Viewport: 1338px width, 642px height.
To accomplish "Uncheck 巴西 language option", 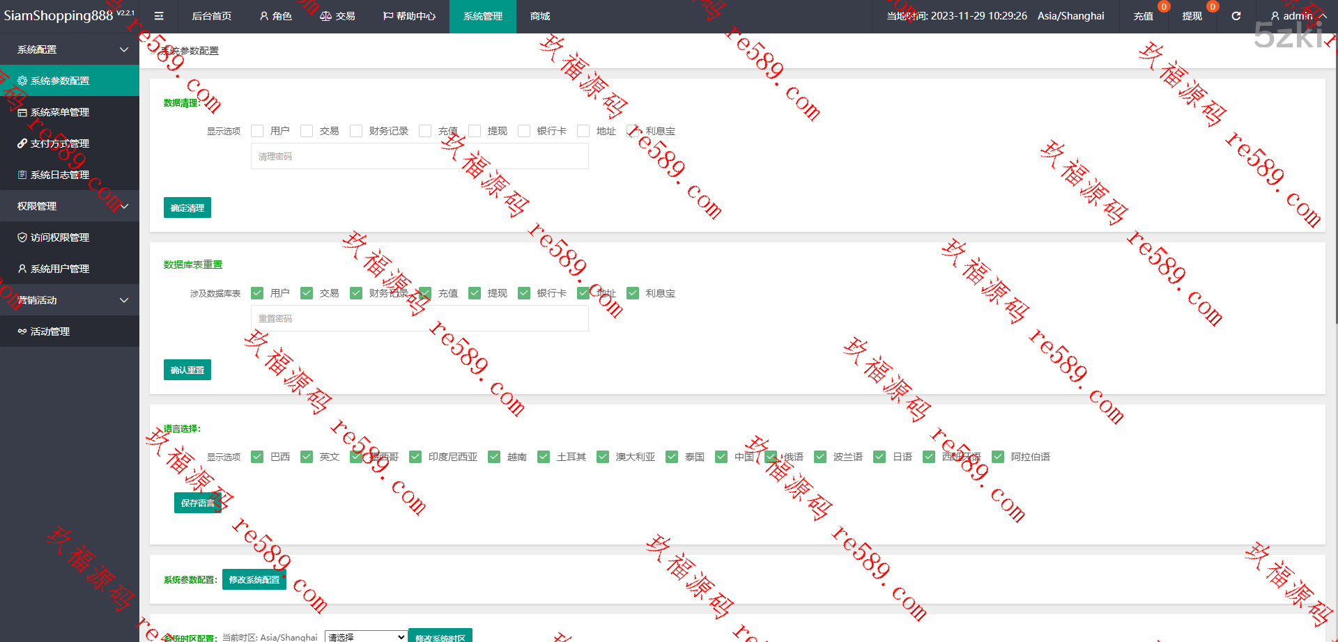I will 257,457.
